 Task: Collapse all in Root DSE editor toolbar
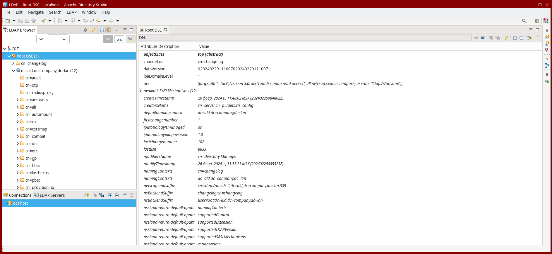pyautogui.click(x=521, y=38)
